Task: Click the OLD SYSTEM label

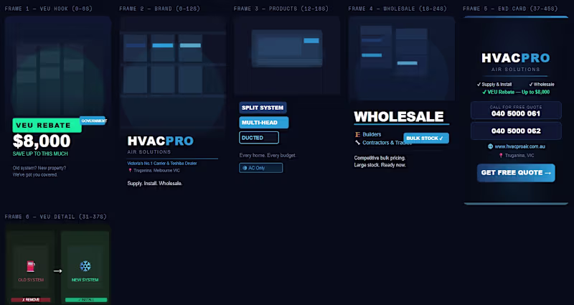Action: (x=31, y=280)
